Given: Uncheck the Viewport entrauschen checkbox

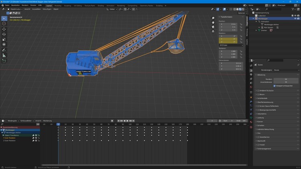Looking at the screenshot, I should click(x=275, y=86).
